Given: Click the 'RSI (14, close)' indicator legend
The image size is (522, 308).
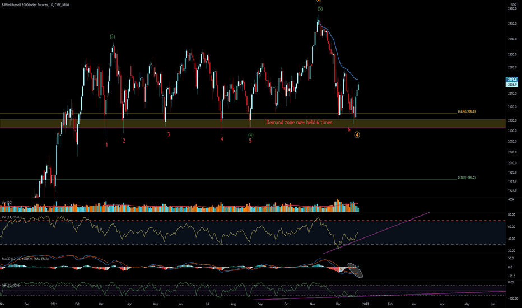Looking at the screenshot, I should pyautogui.click(x=11, y=217).
